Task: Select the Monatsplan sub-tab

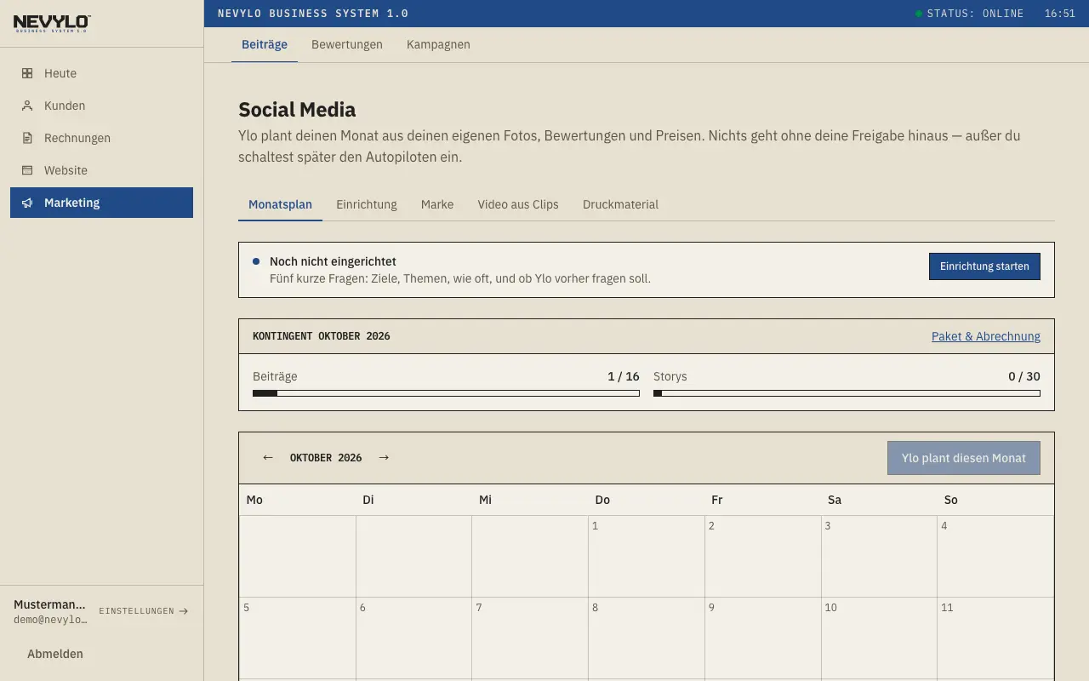Action: coord(280,204)
